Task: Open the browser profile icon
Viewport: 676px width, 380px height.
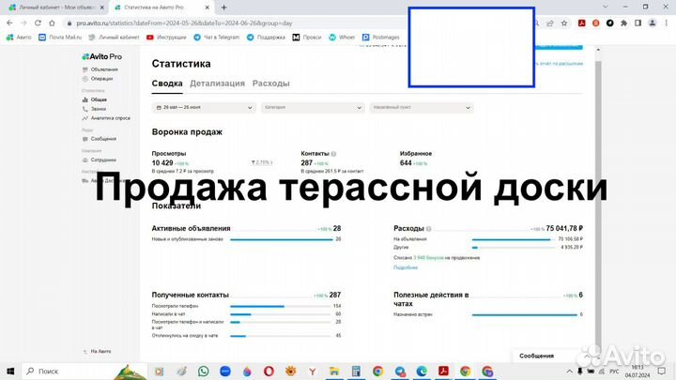Action: coord(653,23)
